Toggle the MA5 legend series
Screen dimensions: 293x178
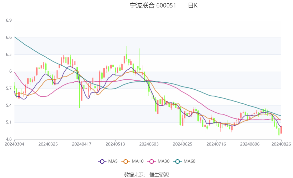tap(108, 161)
